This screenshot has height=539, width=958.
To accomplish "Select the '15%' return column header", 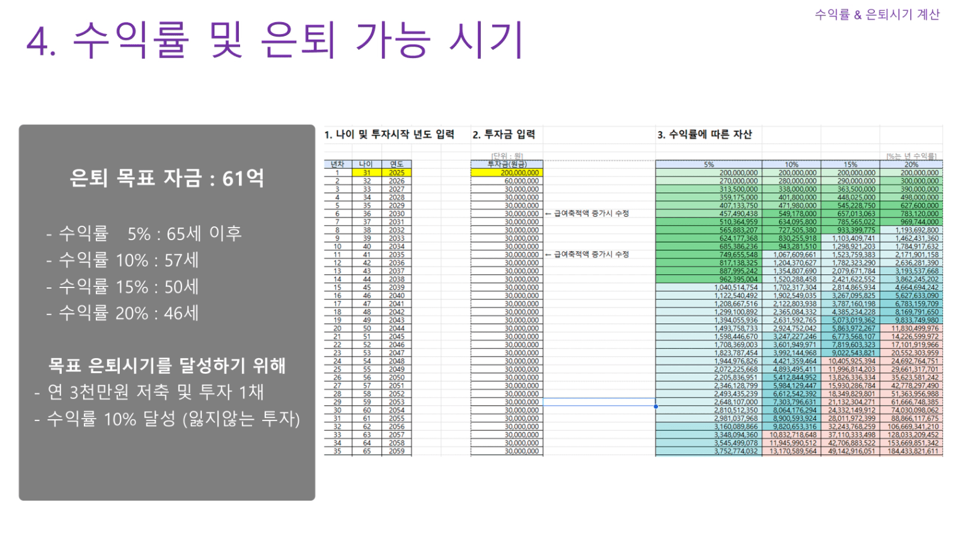I will pos(850,164).
